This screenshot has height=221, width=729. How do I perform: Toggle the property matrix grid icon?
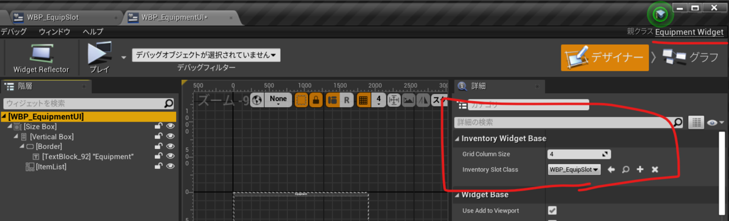696,123
